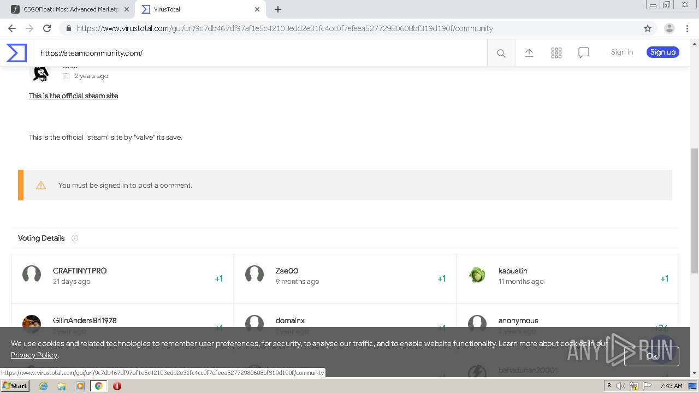Open the file explorer taskbar icon
The image size is (699, 393).
62,386
